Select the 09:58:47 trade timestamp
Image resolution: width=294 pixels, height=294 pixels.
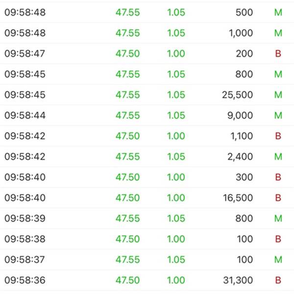[x=25, y=54]
